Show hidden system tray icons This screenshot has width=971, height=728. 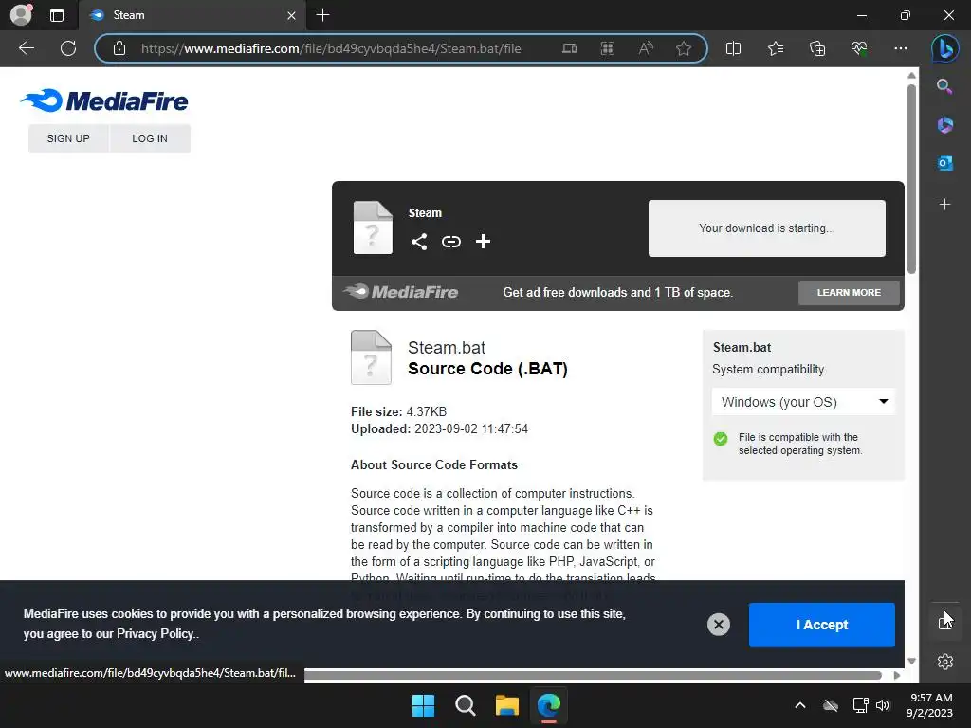coord(800,705)
